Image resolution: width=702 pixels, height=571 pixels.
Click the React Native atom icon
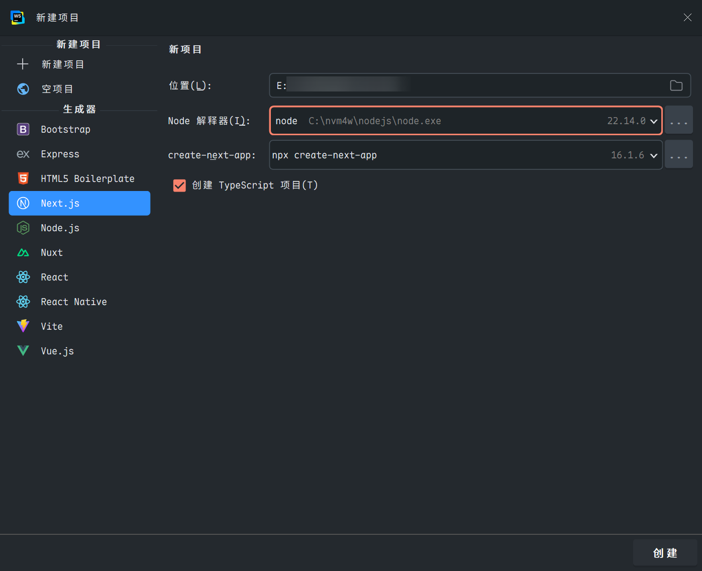click(23, 302)
